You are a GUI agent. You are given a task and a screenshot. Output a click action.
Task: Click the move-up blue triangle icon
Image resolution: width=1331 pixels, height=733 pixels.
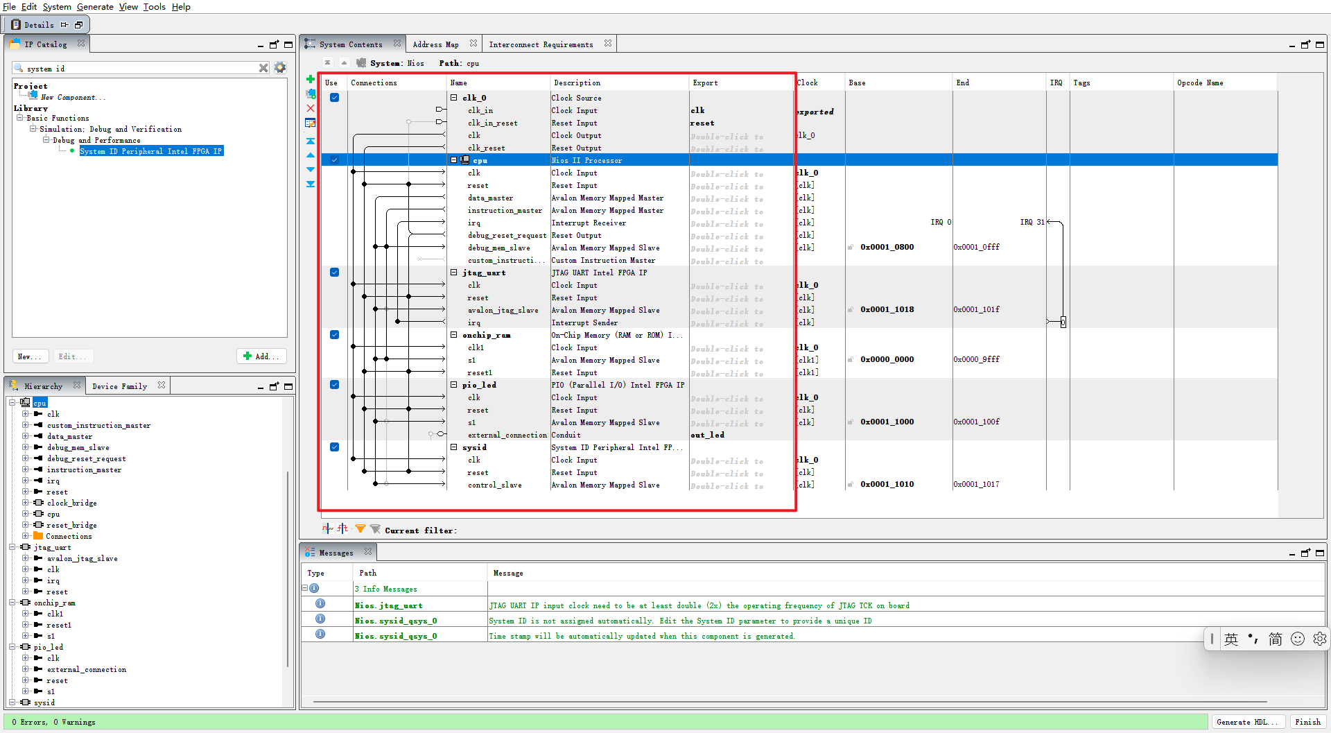click(311, 155)
